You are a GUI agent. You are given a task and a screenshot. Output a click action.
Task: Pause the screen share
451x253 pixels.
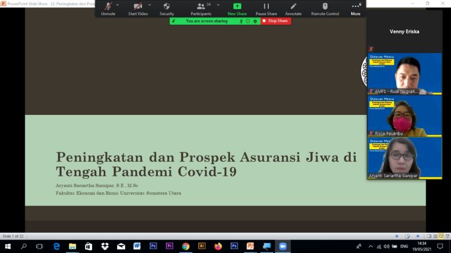pos(266,9)
